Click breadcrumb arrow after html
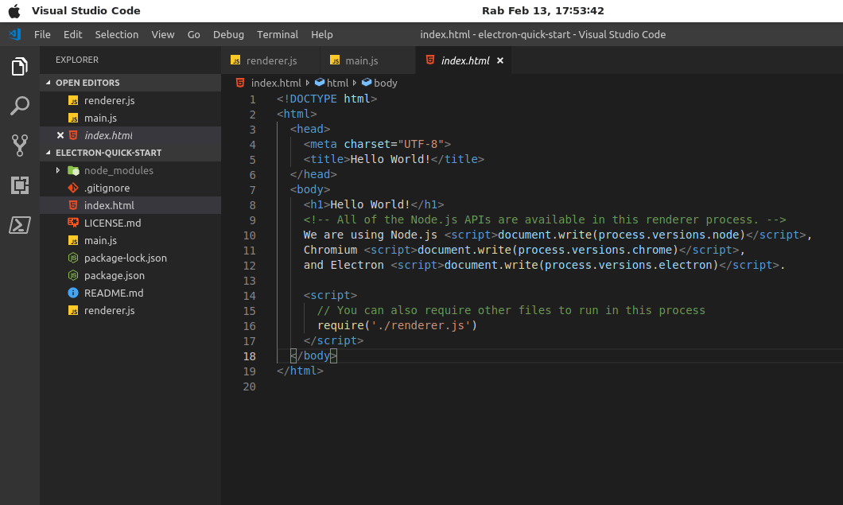843x505 pixels. tap(354, 83)
